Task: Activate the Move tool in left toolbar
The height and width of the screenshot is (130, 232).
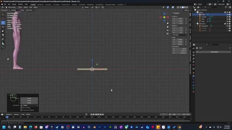Action: [x=3, y=23]
